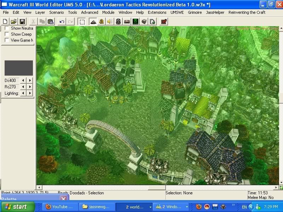Screen dimensions: 283x212
Task: Open the AI Editor green face icon
Action: pos(135,22)
